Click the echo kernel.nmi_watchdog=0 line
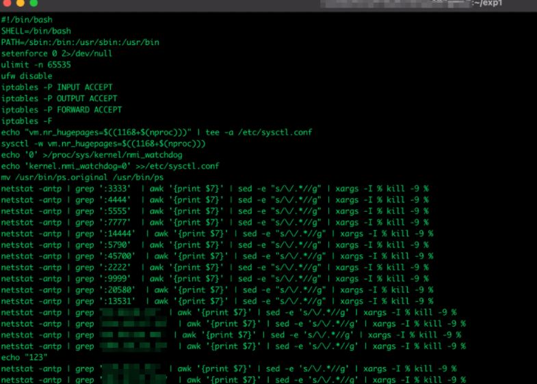Image resolution: width=537 pixels, height=384 pixels. [110, 166]
